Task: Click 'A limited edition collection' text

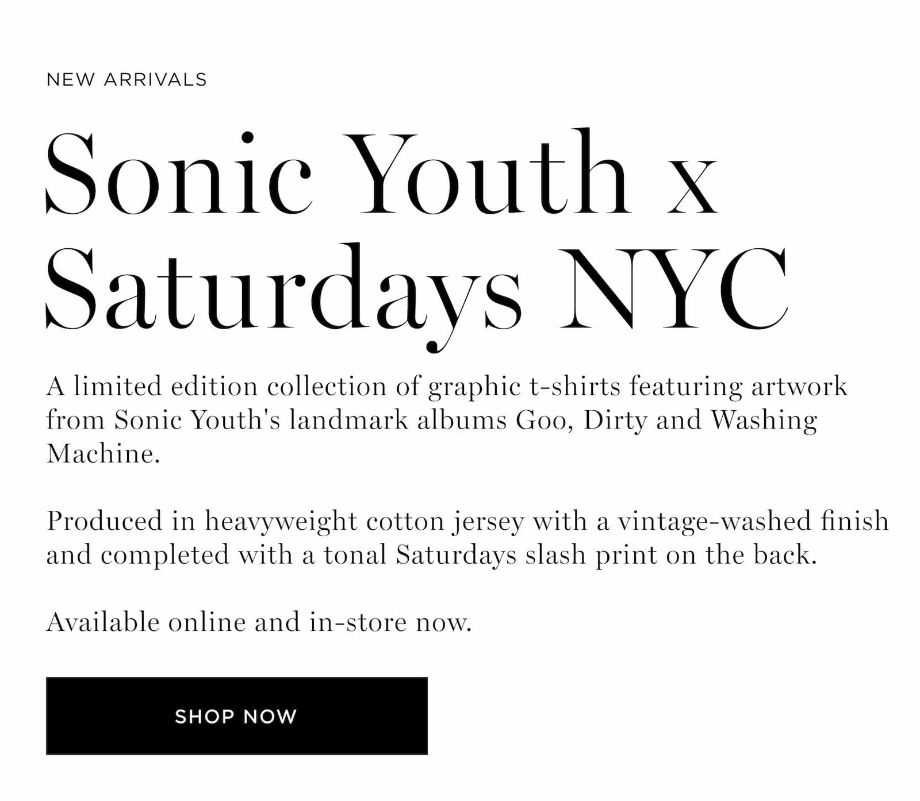Action: pyautogui.click(x=216, y=386)
